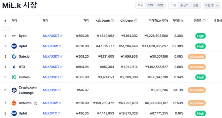This screenshot has height=118, width=222.
Task: Open Upbit MLK/KRW pair link
Action: (50, 46)
